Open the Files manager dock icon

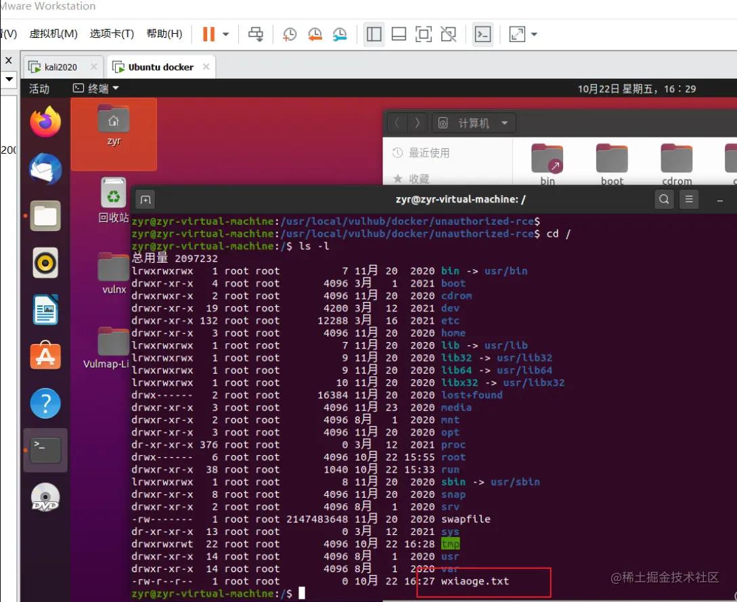(45, 216)
